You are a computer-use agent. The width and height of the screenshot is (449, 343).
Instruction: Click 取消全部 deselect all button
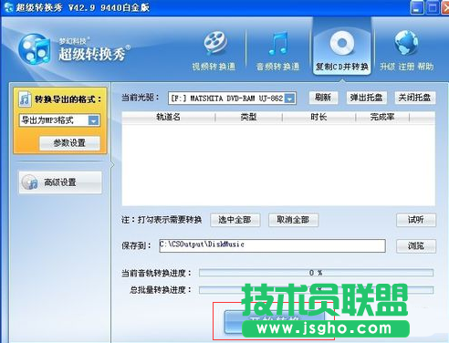[x=293, y=220]
